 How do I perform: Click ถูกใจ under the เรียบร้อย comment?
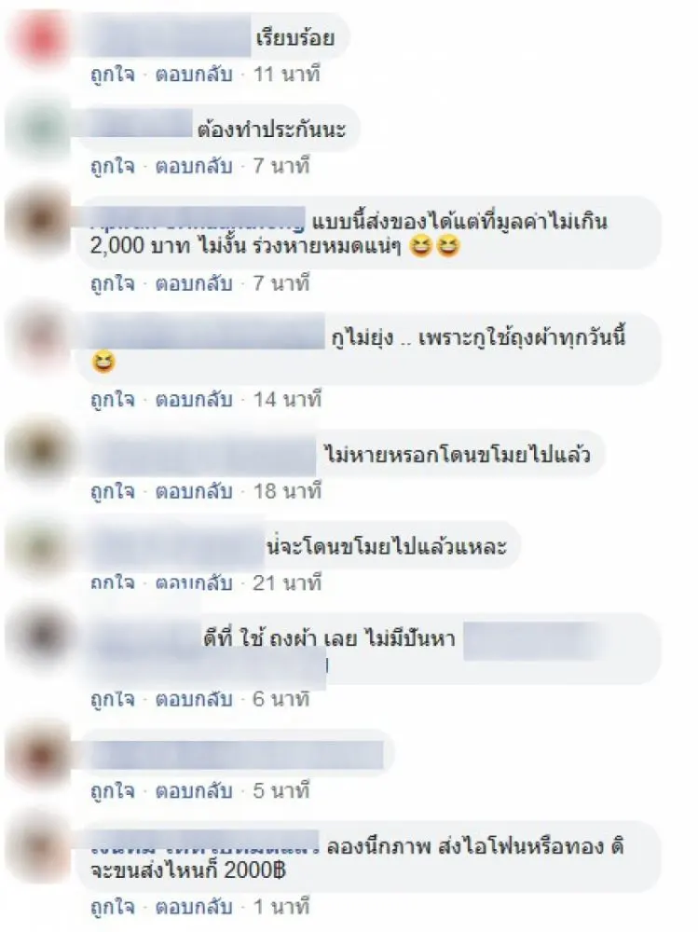[x=113, y=75]
